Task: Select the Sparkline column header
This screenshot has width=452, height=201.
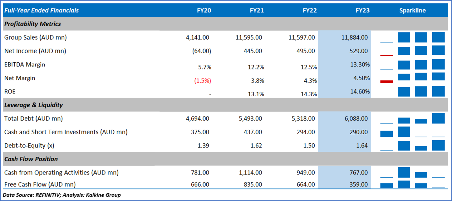Action: (412, 10)
